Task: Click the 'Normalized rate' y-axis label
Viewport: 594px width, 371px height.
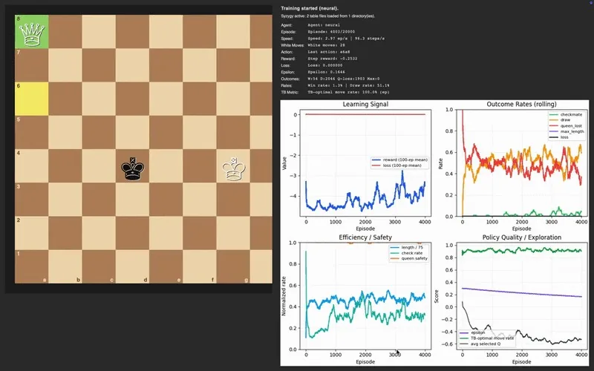Action: click(284, 296)
